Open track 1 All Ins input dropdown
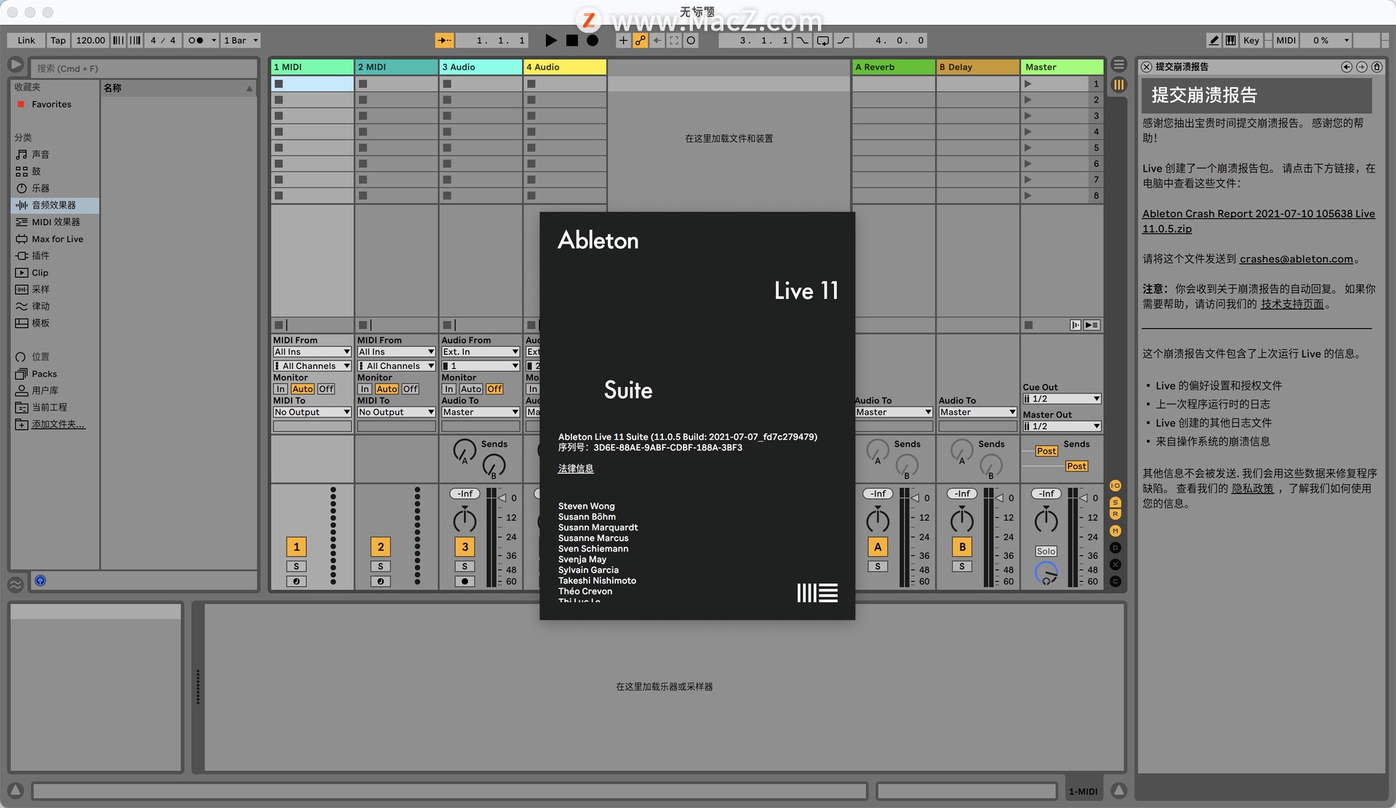 coord(312,352)
